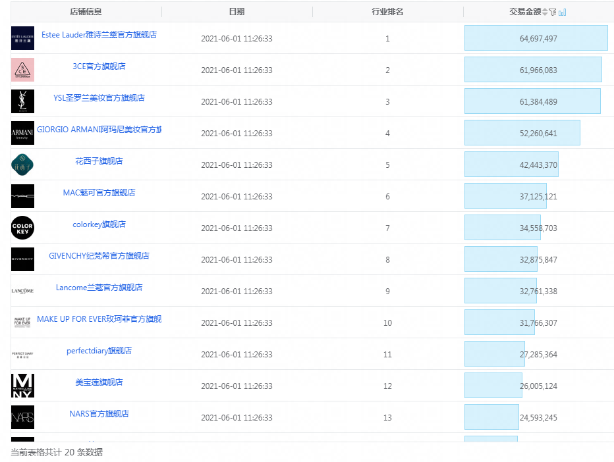Screen dimensions: 614x462
Task: Click the round COLOR KEY logo
Action: [x=22, y=228]
